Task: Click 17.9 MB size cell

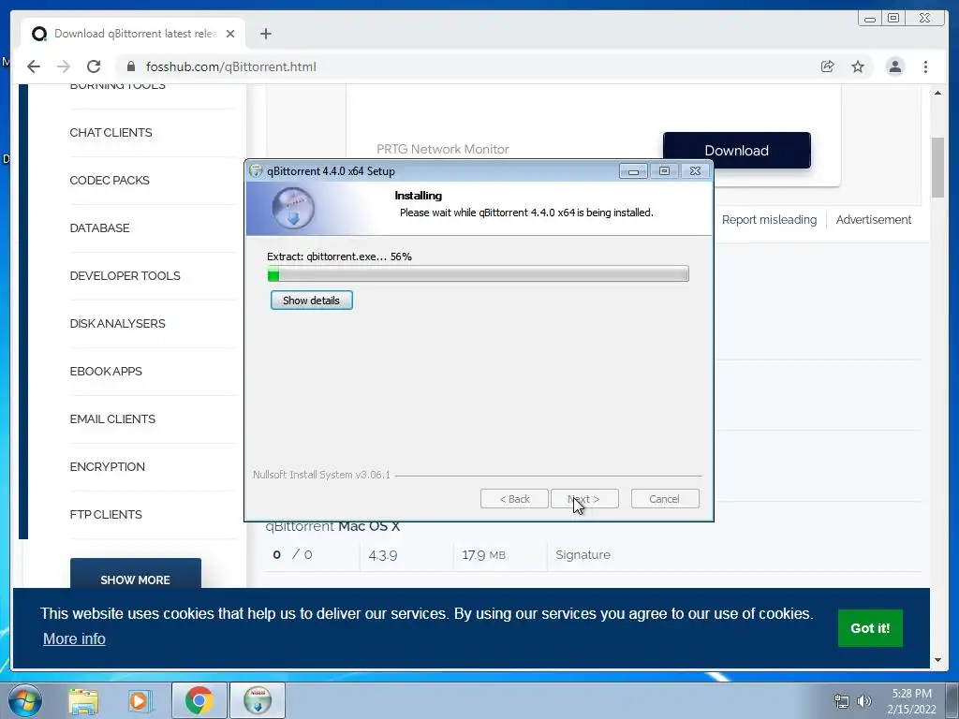Action: pos(483,555)
